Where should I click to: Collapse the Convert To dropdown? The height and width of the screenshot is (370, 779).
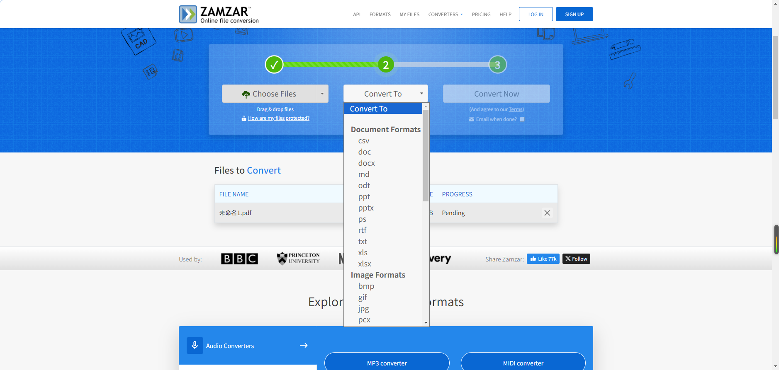tap(385, 94)
